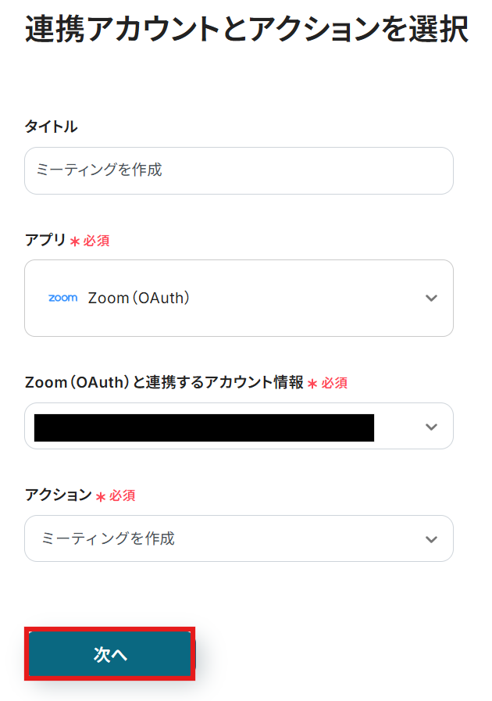Image resolution: width=492 pixels, height=701 pixels.
Task: Click the redacted account information field
Action: point(204,427)
